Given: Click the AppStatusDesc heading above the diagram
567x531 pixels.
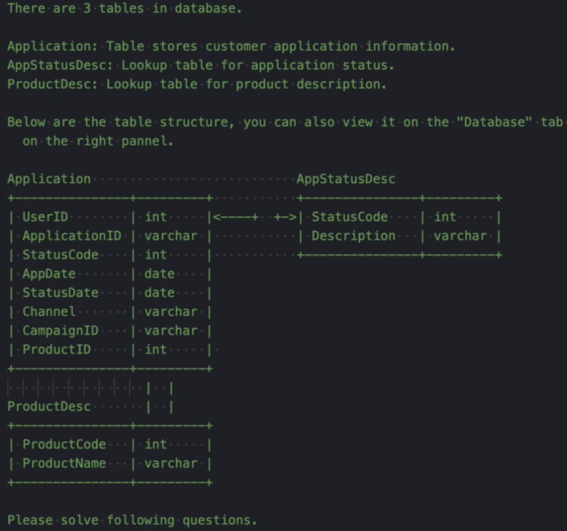Looking at the screenshot, I should pyautogui.click(x=346, y=179).
